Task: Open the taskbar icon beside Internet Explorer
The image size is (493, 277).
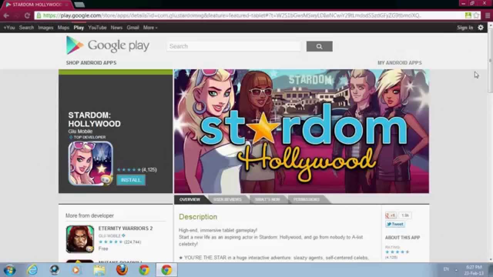Action: coord(54,270)
